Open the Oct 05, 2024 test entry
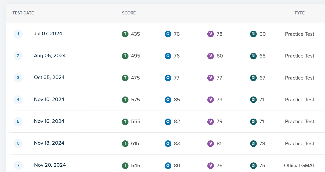The height and width of the screenshot is (172, 325). click(x=49, y=78)
